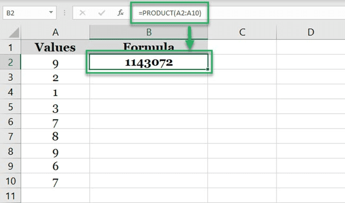Select row 11 header

10,196
